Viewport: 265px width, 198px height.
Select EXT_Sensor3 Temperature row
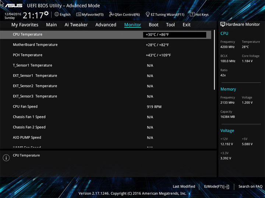point(106,96)
